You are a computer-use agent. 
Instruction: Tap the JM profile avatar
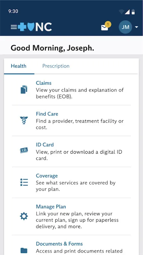coord(125,27)
